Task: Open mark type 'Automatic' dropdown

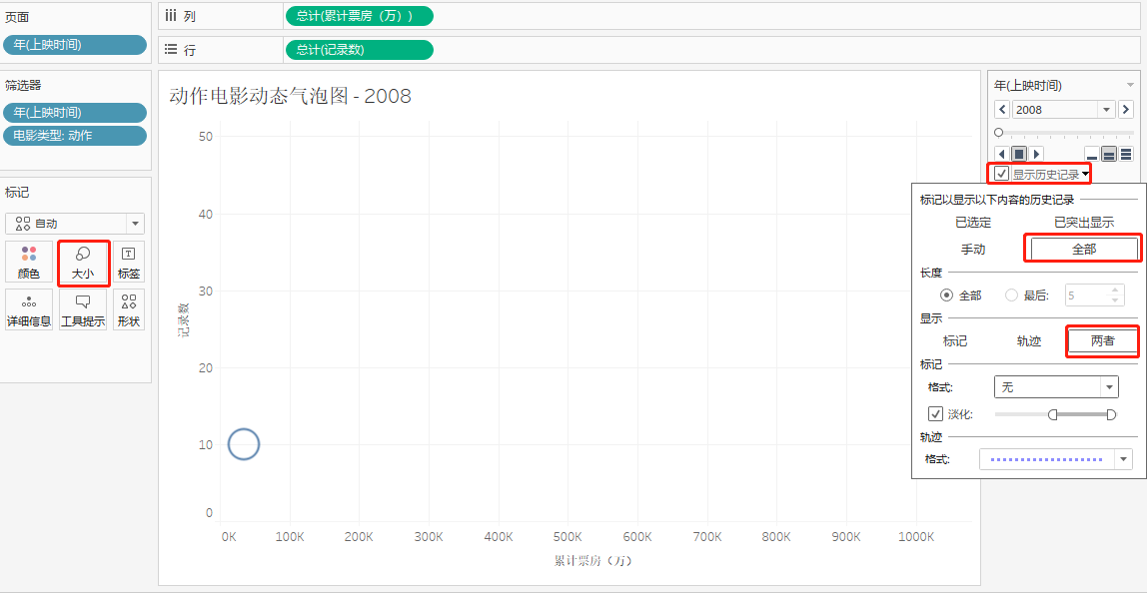Action: point(75,224)
